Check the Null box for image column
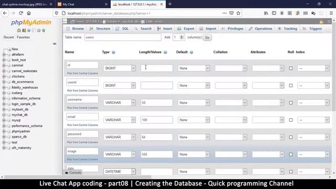The height and width of the screenshot is (189, 336). (291, 154)
